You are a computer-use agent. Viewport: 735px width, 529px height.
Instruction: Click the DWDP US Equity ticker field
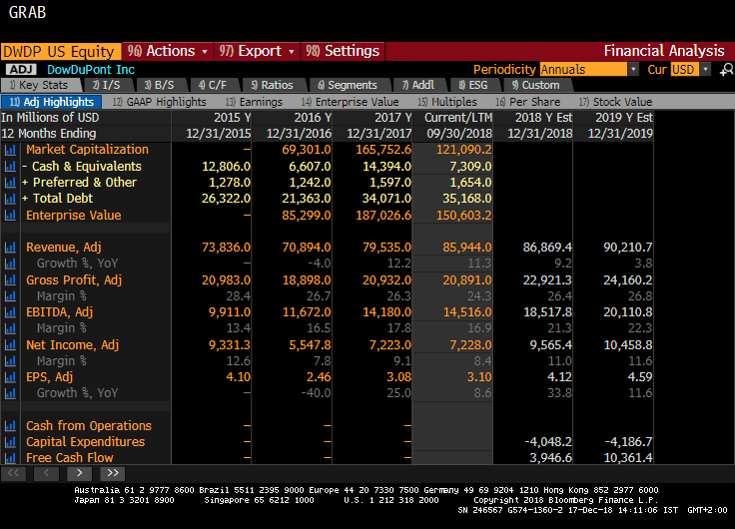tap(61, 51)
